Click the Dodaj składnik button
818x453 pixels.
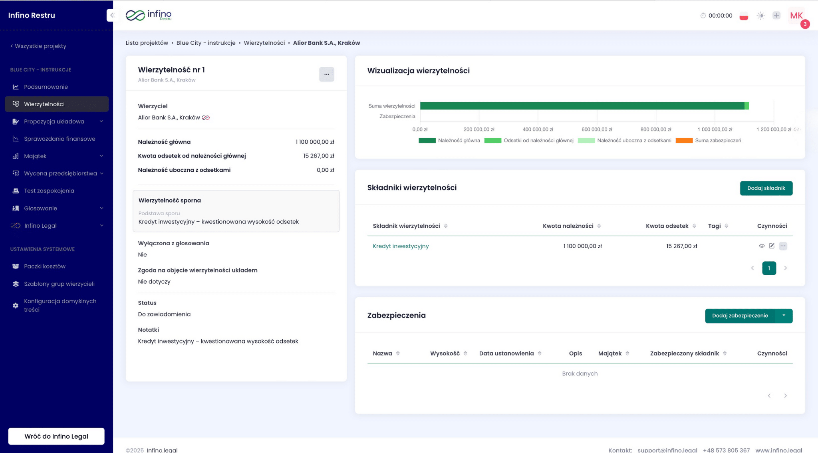click(x=766, y=188)
